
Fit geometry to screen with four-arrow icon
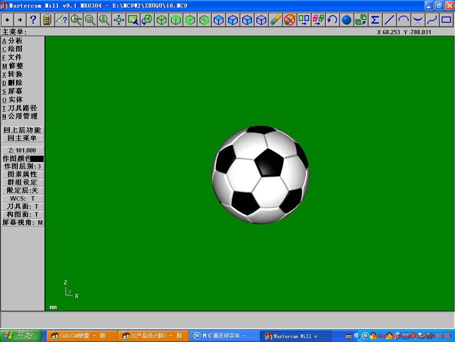pyautogui.click(x=119, y=20)
